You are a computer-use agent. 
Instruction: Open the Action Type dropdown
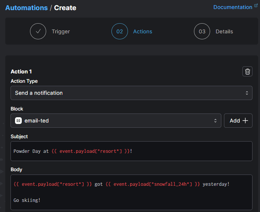(x=131, y=93)
